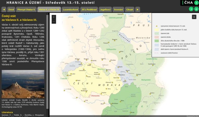Screen dimensions: 199x117
Task: Click the Velkopolsko region label
Action: 111,49
